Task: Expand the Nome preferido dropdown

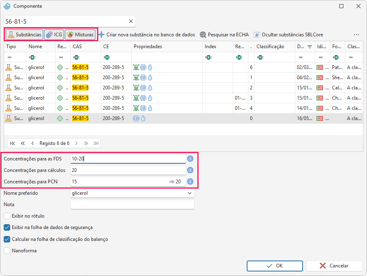Action: tap(190, 193)
